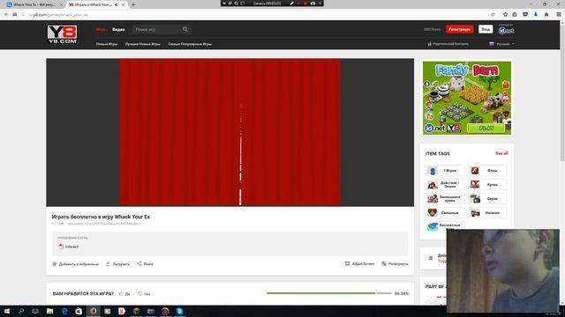Reload the page with refresh icon

[493, 14]
